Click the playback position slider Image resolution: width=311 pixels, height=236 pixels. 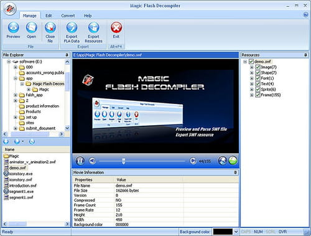click(x=142, y=161)
